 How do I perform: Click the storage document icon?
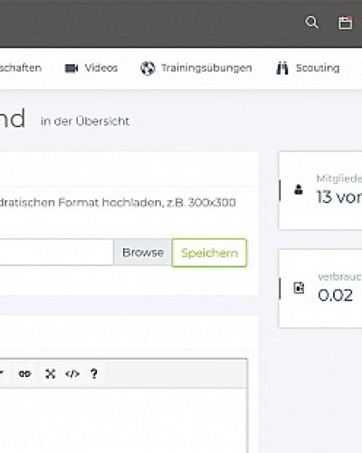[299, 288]
